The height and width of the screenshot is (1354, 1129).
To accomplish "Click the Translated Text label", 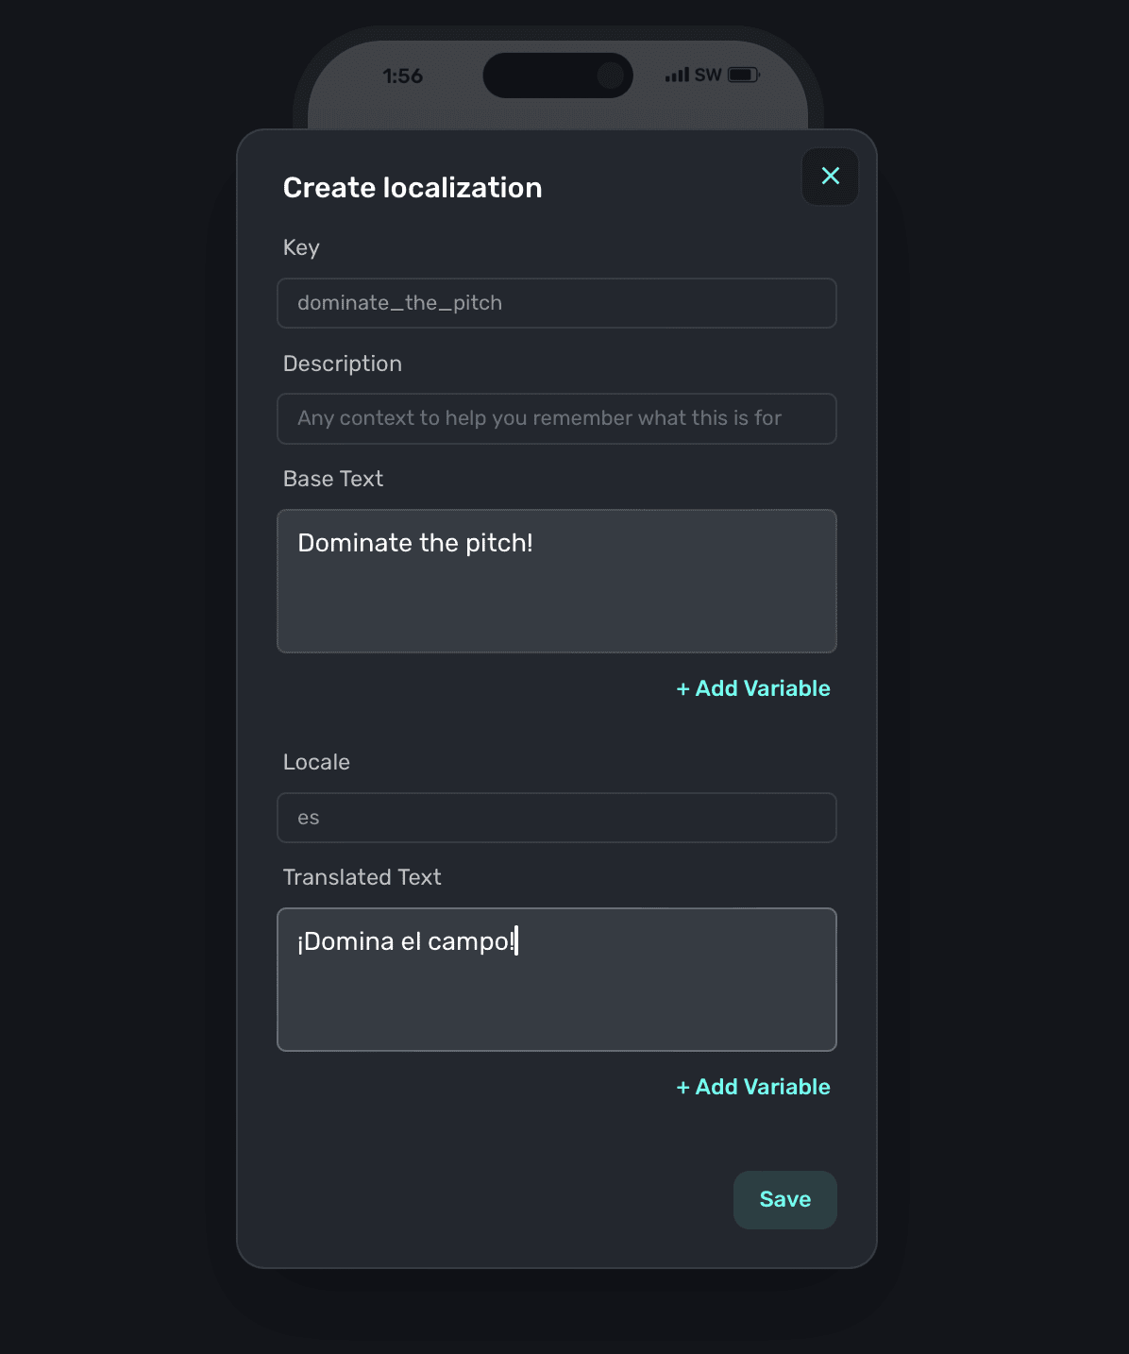I will pos(362,877).
